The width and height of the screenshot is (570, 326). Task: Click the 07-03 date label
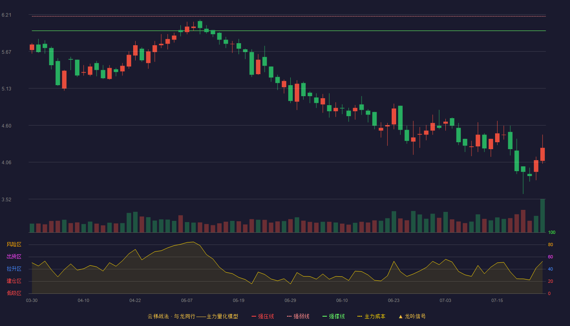445,300
